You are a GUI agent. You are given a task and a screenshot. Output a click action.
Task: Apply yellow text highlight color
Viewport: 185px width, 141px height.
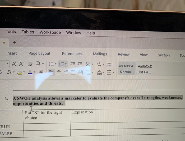point(20,72)
